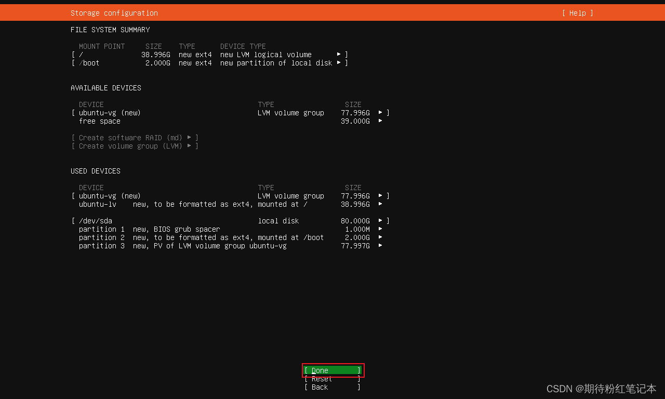Image resolution: width=665 pixels, height=399 pixels.
Task: Open arrow for partition 3 77.997G
Action: pos(380,246)
